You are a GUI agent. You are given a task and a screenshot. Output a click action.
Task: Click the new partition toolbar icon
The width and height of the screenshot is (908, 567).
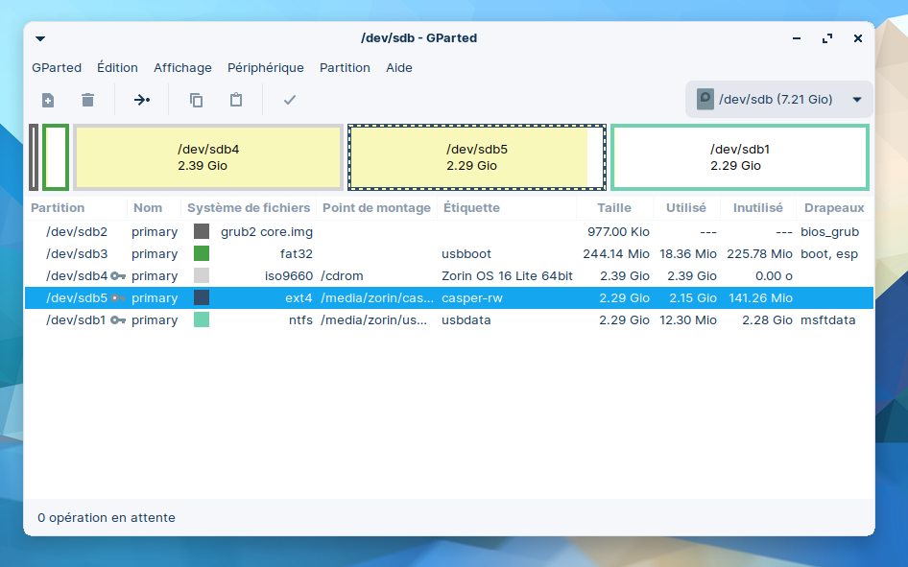point(48,100)
